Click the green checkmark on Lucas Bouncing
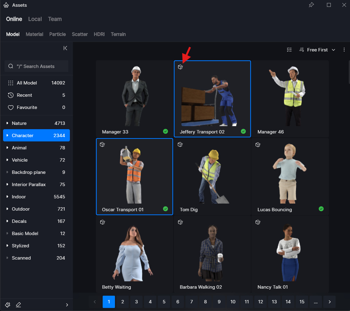Screen dimensions: 350x311 click(x=321, y=209)
